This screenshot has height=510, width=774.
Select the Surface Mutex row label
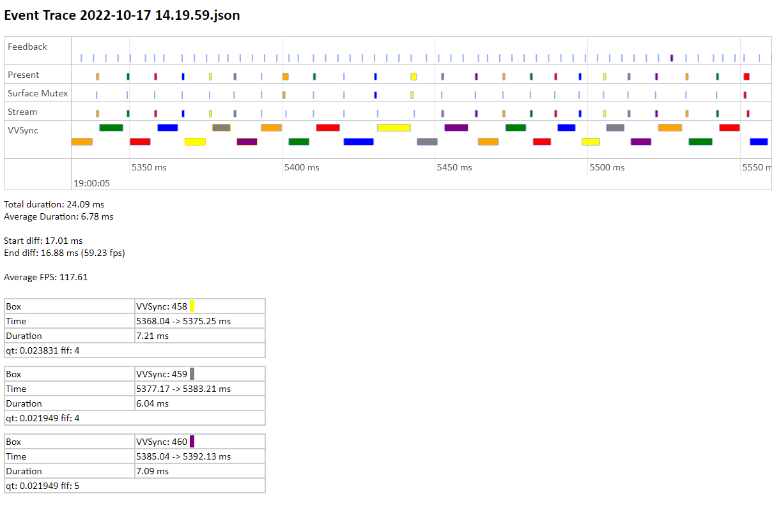(x=38, y=93)
